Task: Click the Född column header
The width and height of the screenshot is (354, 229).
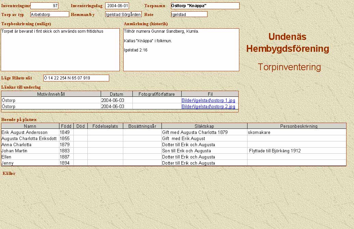Action: coord(66,126)
